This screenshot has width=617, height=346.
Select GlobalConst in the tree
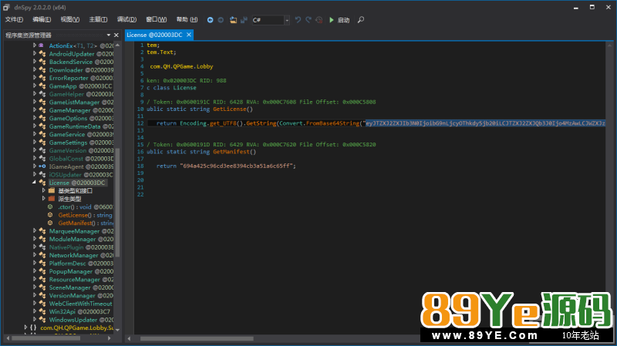click(x=81, y=159)
